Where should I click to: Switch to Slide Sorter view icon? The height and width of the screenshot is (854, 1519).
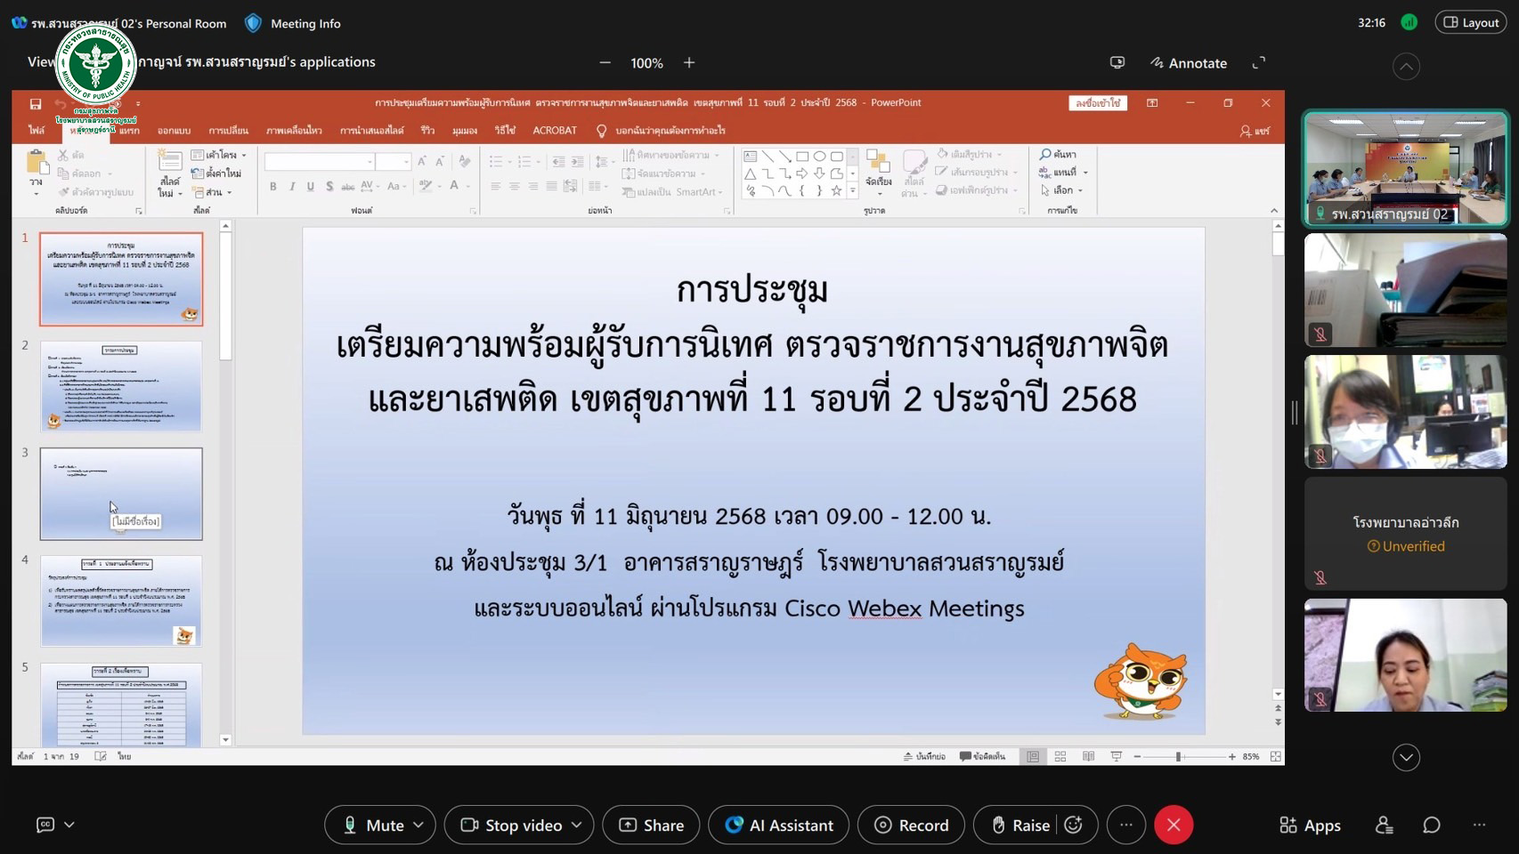(1060, 757)
